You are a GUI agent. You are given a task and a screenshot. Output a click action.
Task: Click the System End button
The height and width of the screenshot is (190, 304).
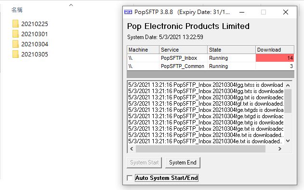(x=183, y=163)
